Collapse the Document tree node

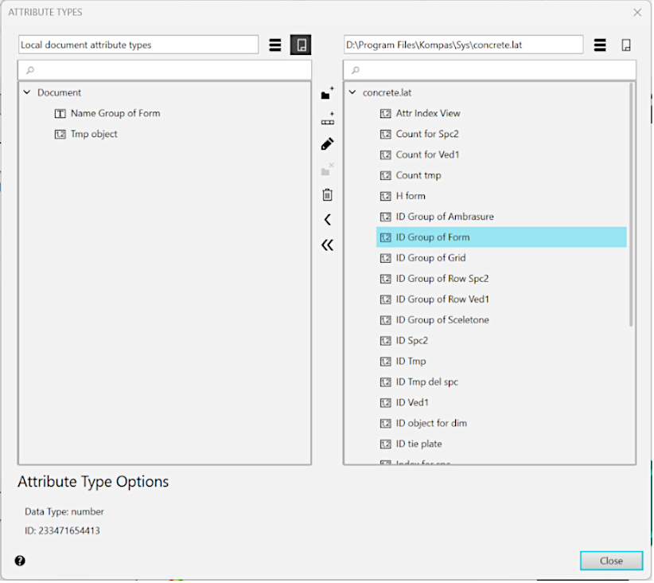click(x=27, y=92)
